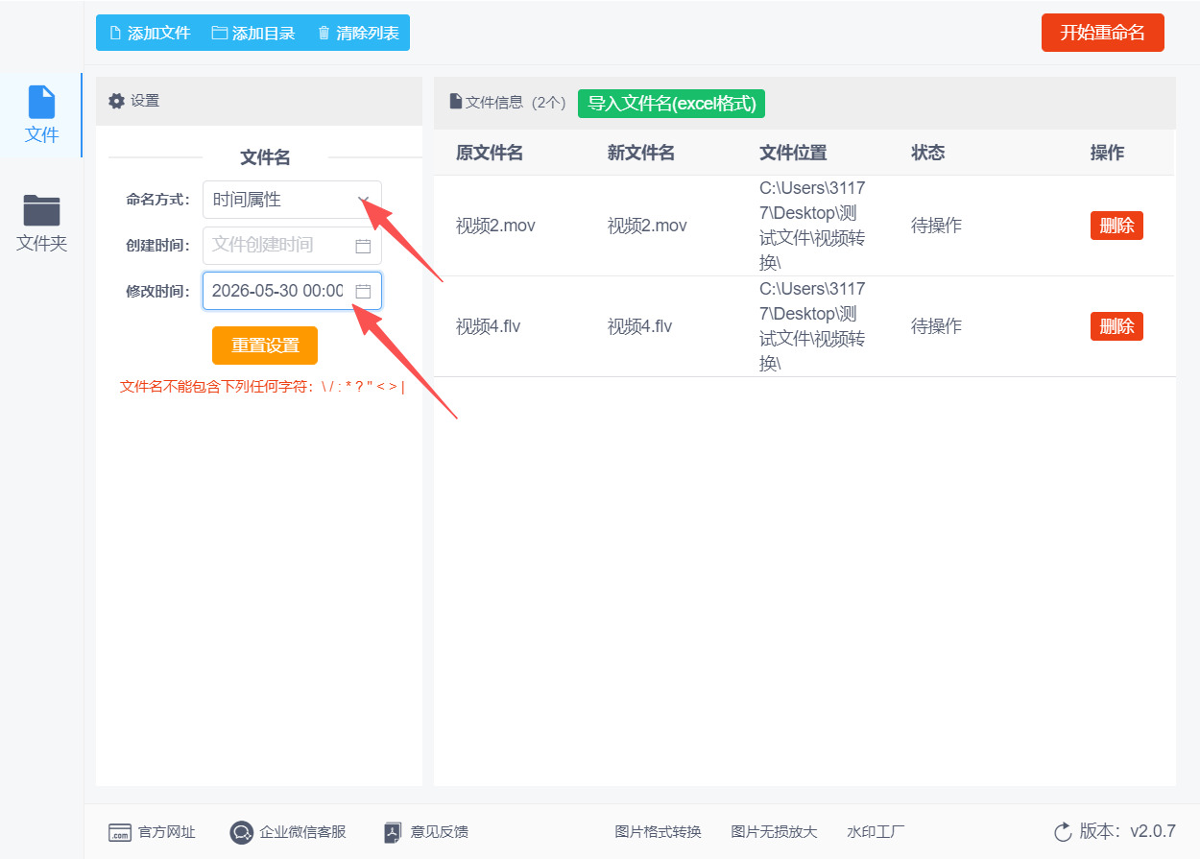Click the version refresh icon
This screenshot has height=859, width=1200.
click(1063, 832)
